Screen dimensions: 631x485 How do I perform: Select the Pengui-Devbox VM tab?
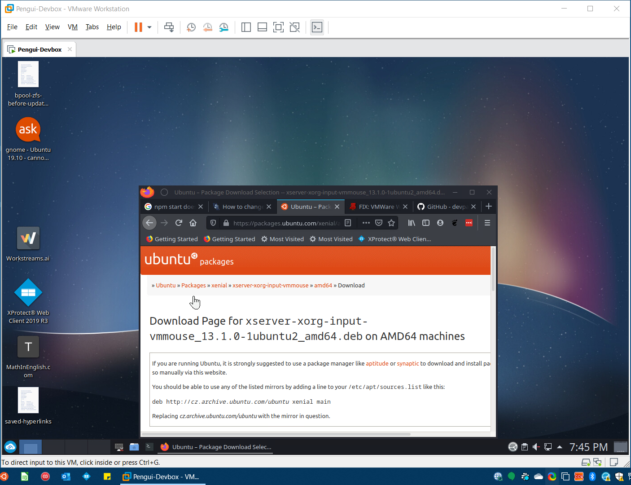coord(39,49)
